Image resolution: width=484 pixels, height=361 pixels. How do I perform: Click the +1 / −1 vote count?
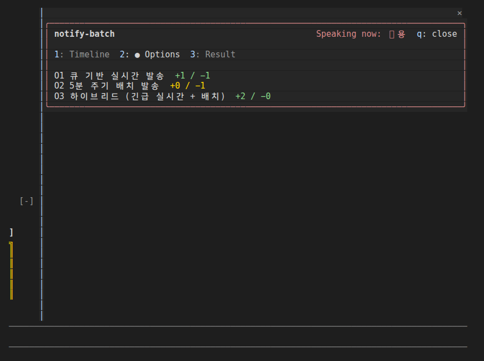pyautogui.click(x=192, y=76)
